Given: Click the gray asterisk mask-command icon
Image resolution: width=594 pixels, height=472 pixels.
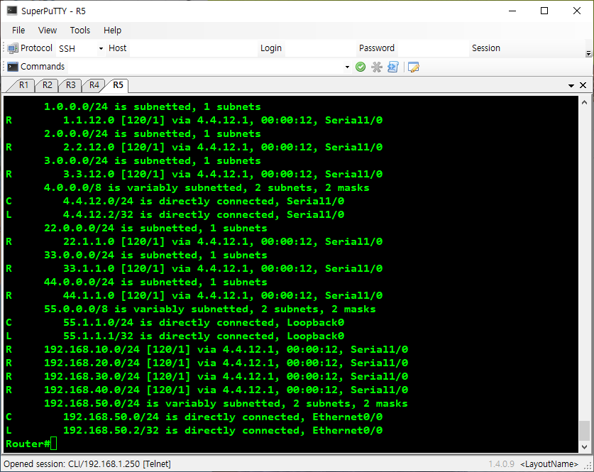Looking at the screenshot, I should coord(377,67).
